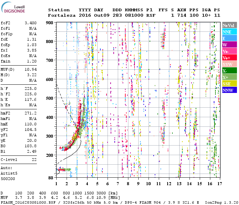This screenshot has width=239, height=205.
Task: Click the fxI value 3.85
Action: click(32, 50)
